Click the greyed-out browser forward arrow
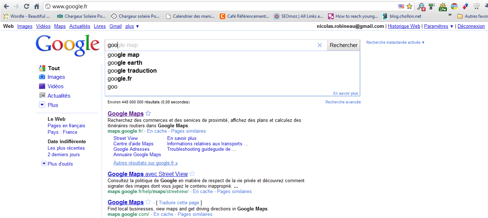 (x=16, y=6)
